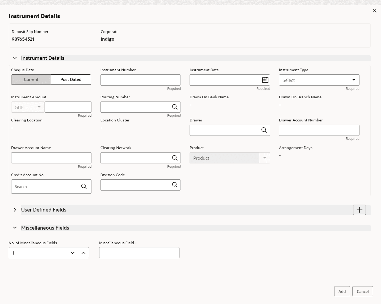Collapse the Miscellaneous Fields section
This screenshot has width=381, height=304.
(15, 228)
